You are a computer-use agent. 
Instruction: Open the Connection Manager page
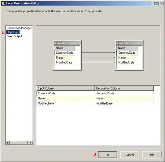[x=19, y=28]
